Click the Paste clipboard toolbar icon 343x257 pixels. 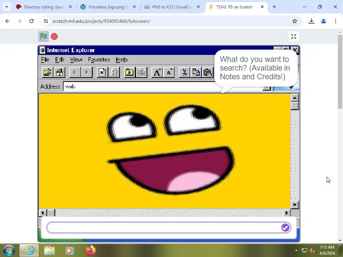[x=208, y=72]
